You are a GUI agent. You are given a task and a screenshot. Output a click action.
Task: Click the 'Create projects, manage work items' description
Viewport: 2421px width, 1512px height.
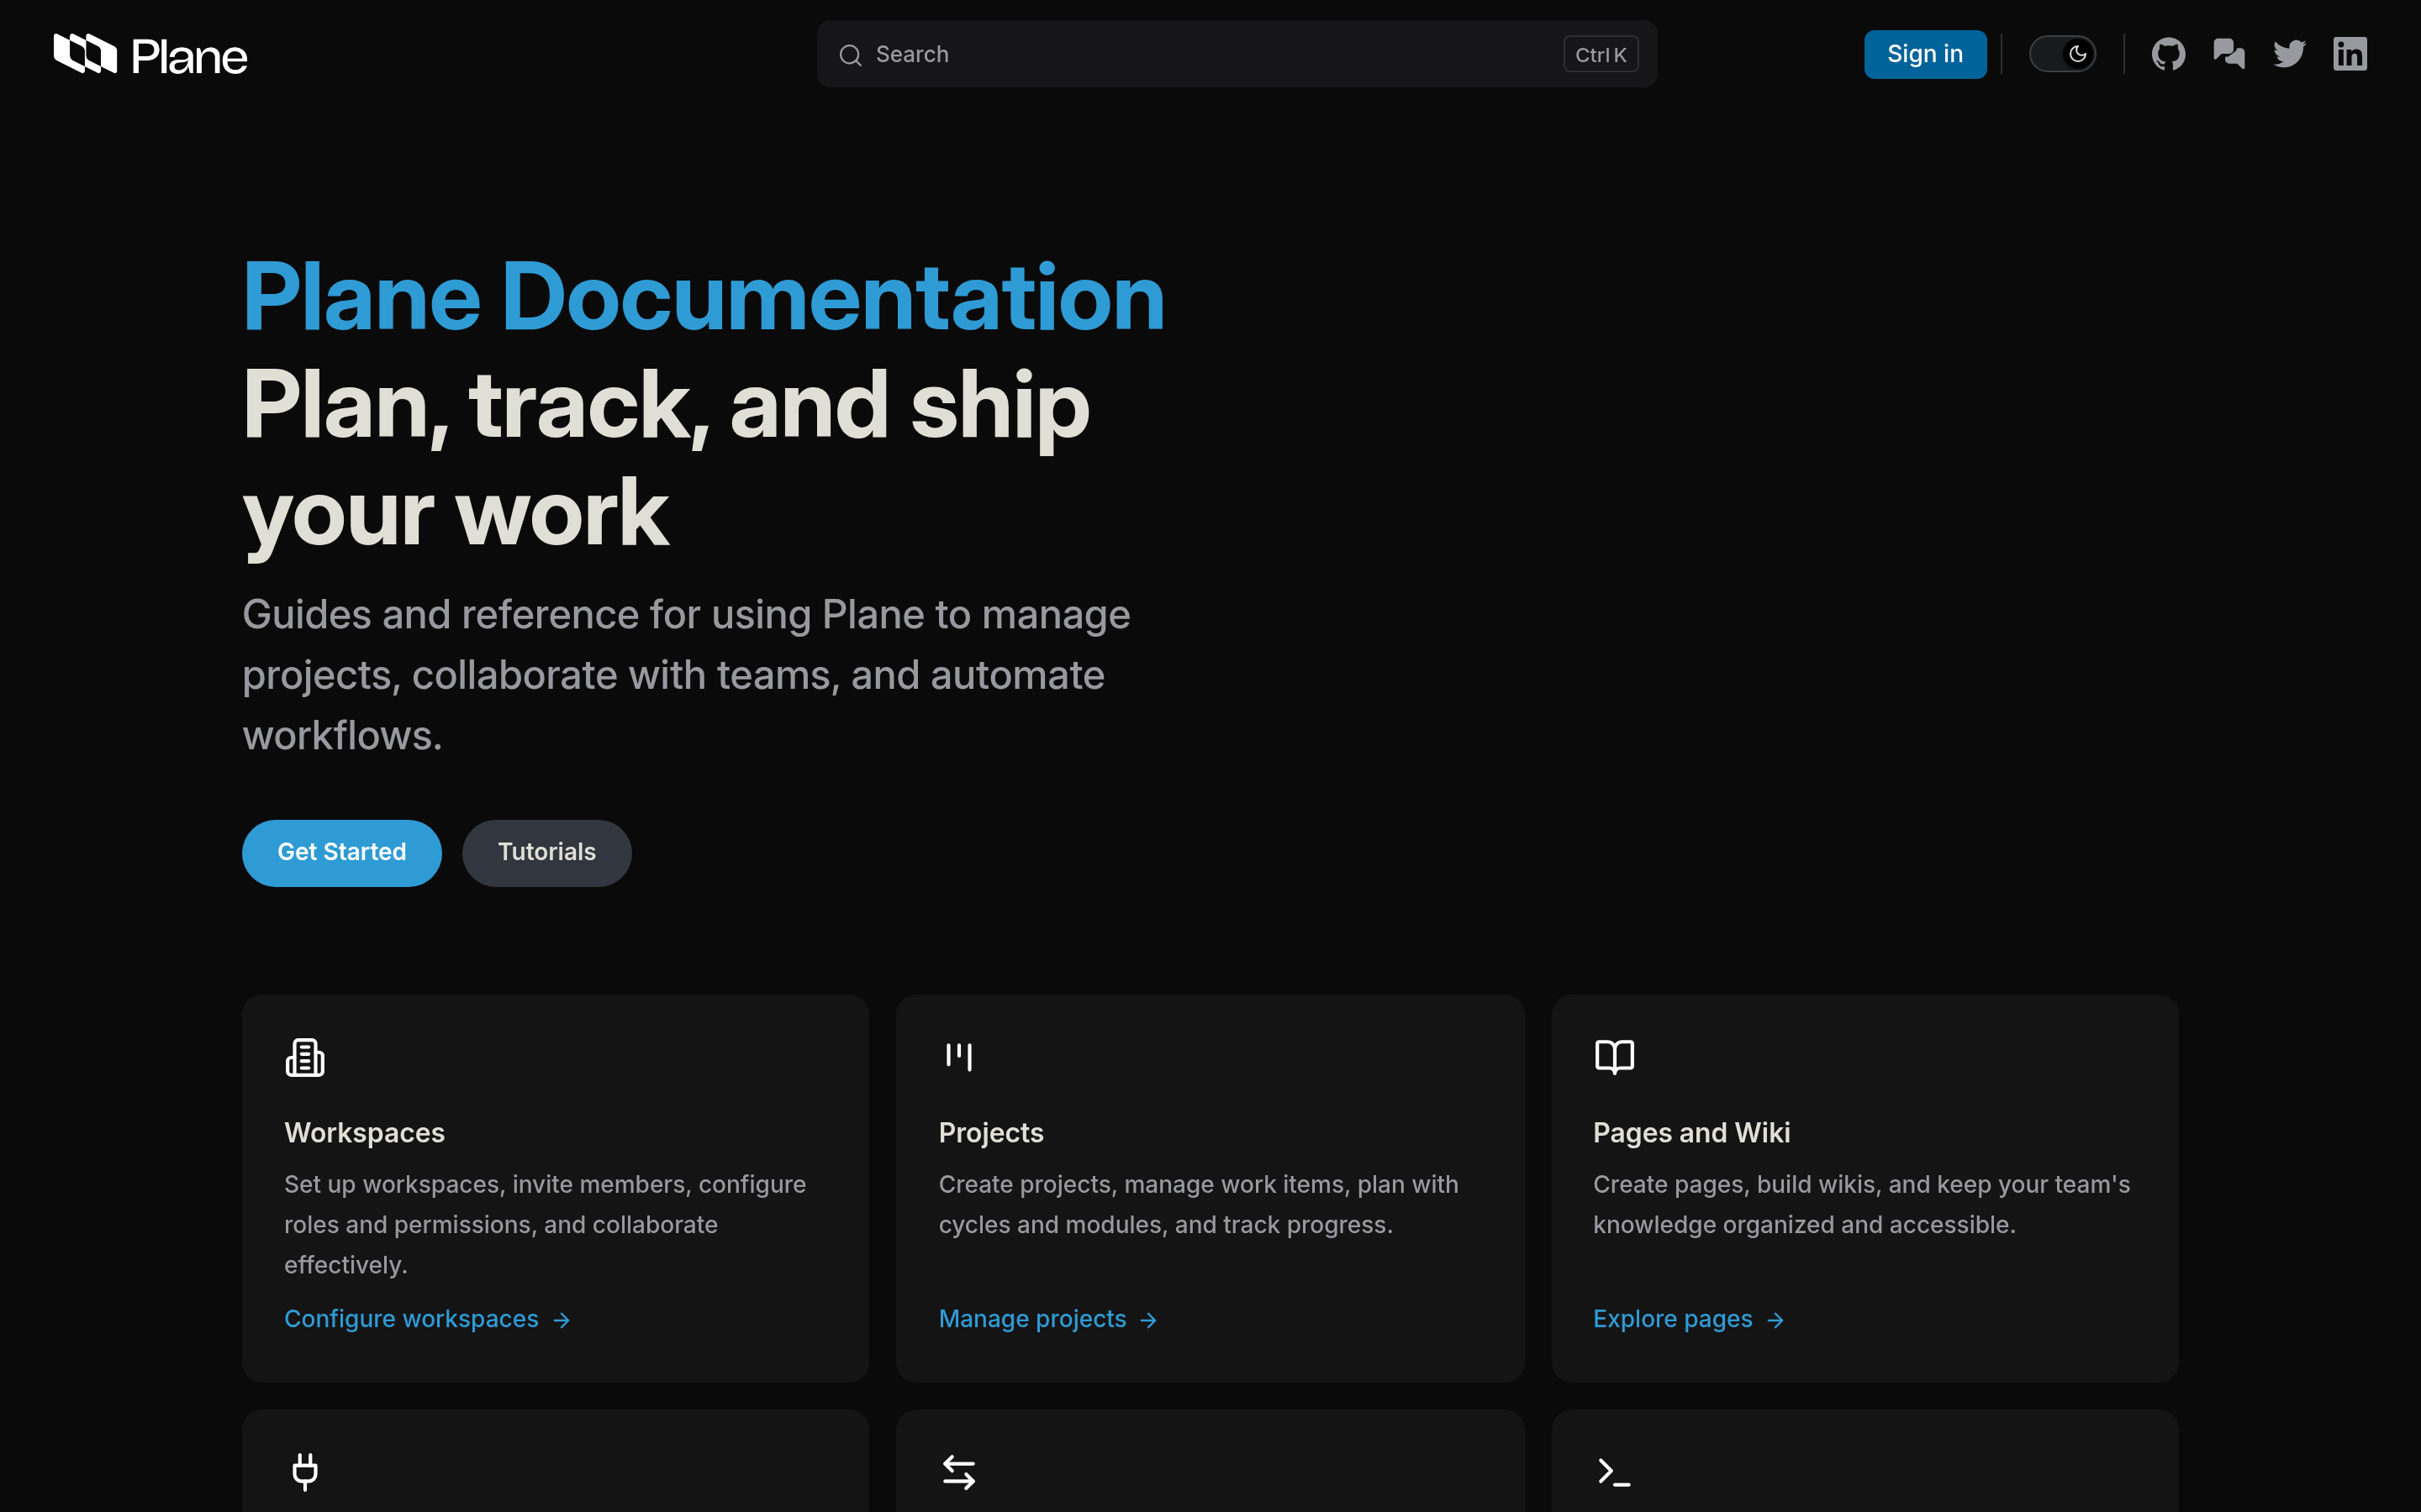tap(1199, 1204)
